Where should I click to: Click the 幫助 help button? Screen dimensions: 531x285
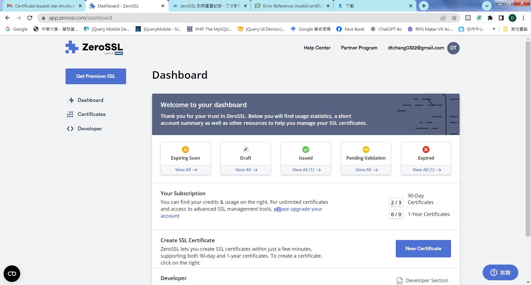click(500, 273)
